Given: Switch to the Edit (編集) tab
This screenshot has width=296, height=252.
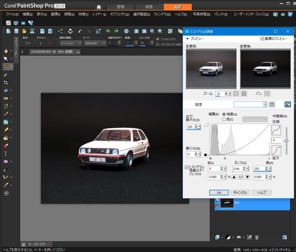Looking at the screenshot, I should tap(178, 7).
